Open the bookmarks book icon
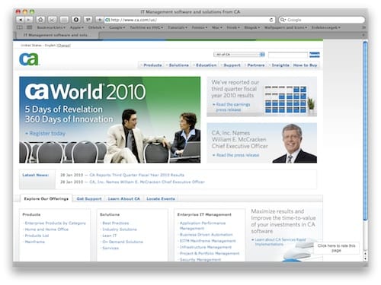 pyautogui.click(x=20, y=27)
